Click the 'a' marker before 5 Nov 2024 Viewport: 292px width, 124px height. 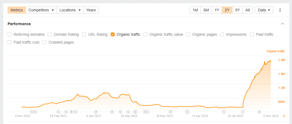[x=259, y=112]
